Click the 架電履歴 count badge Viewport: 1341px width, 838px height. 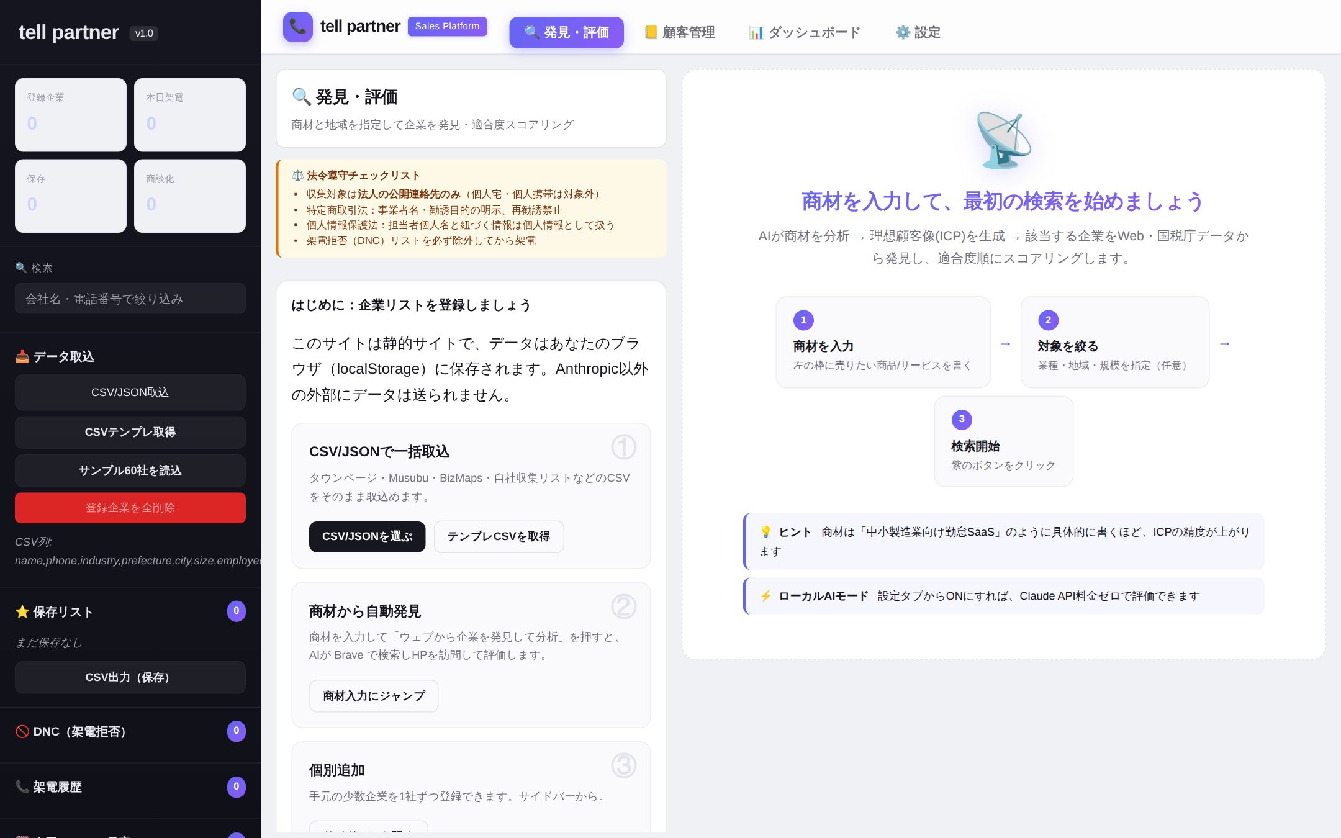click(236, 787)
